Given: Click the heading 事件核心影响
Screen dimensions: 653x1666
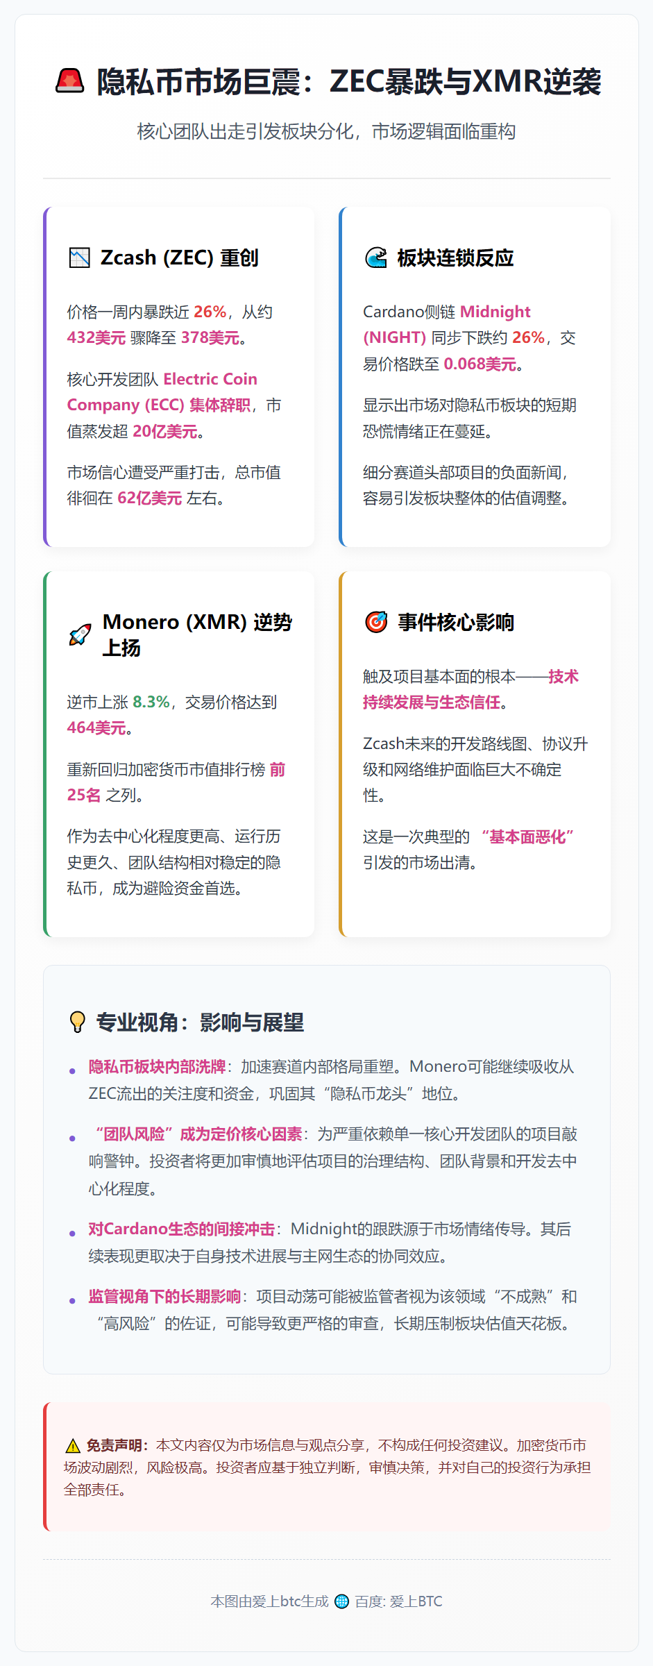Looking at the screenshot, I should point(456,622).
